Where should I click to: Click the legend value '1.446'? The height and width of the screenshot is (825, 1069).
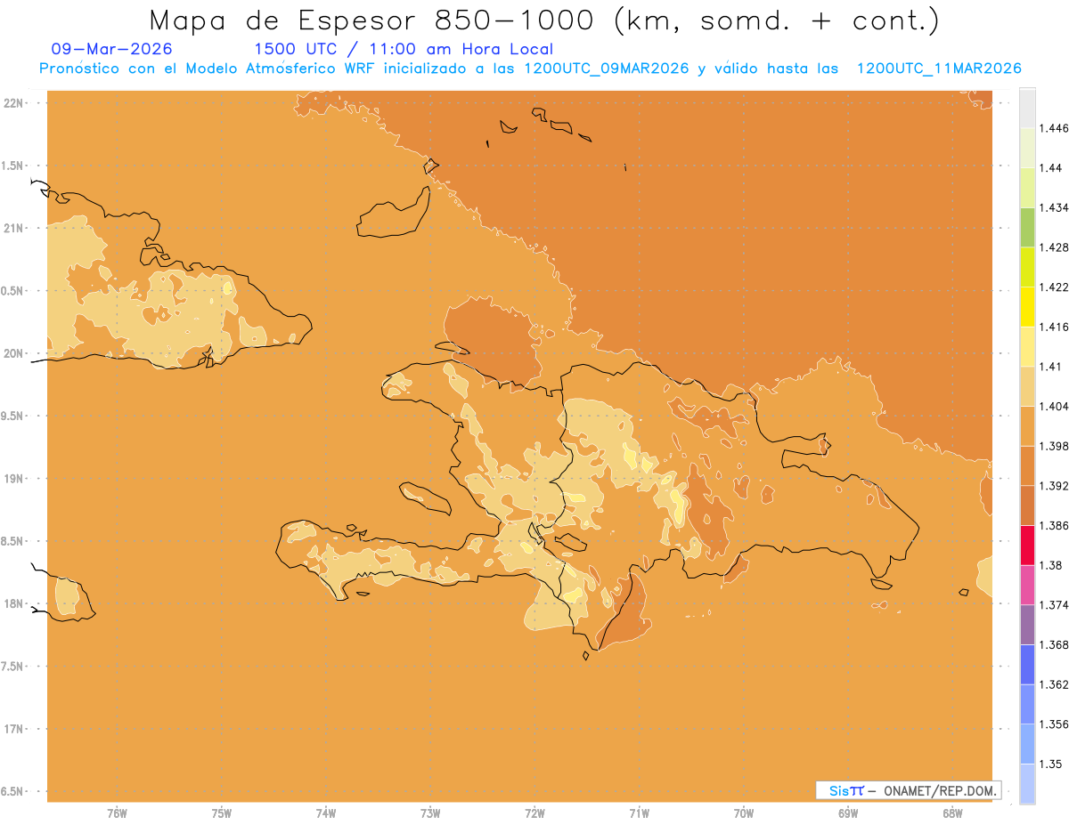[1054, 128]
